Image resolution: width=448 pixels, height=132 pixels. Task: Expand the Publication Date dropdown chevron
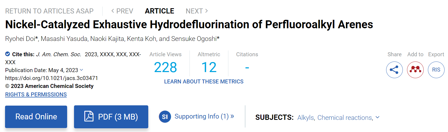81,70
